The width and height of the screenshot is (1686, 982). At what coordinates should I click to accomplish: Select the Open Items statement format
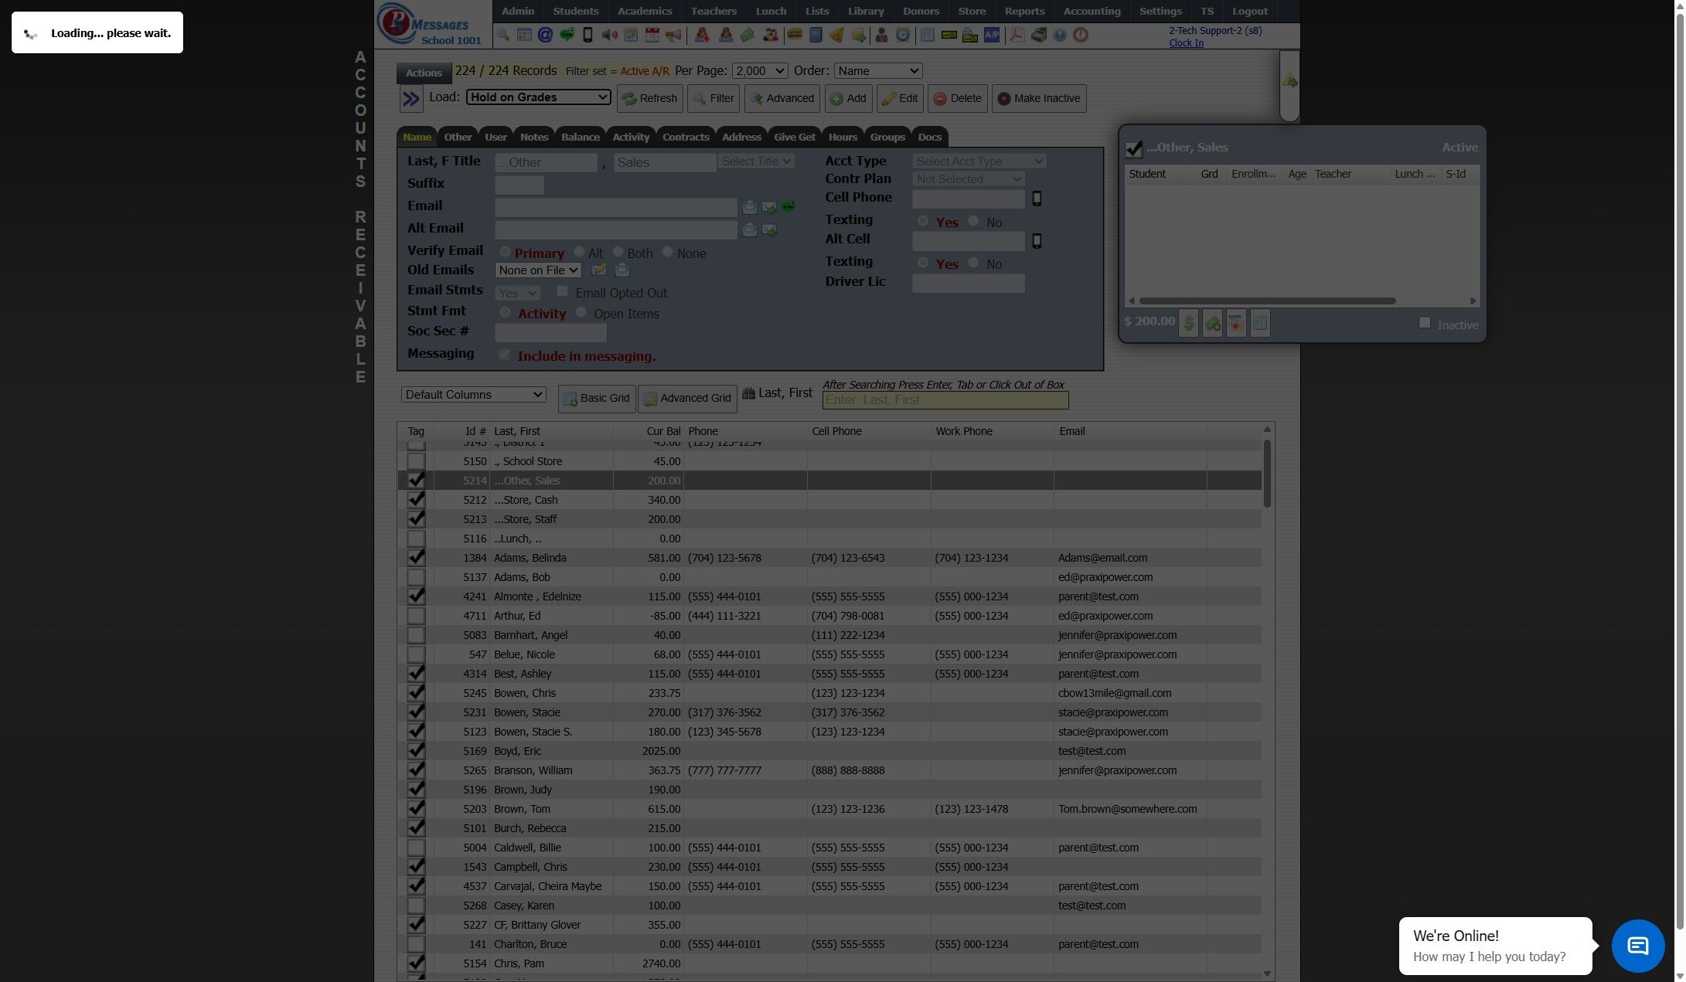581,312
